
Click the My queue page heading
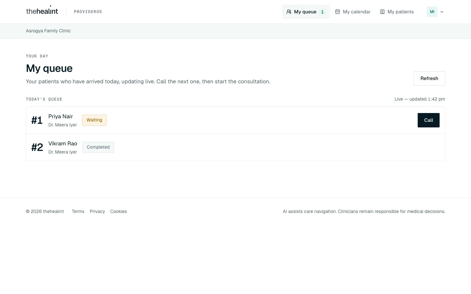click(x=49, y=68)
